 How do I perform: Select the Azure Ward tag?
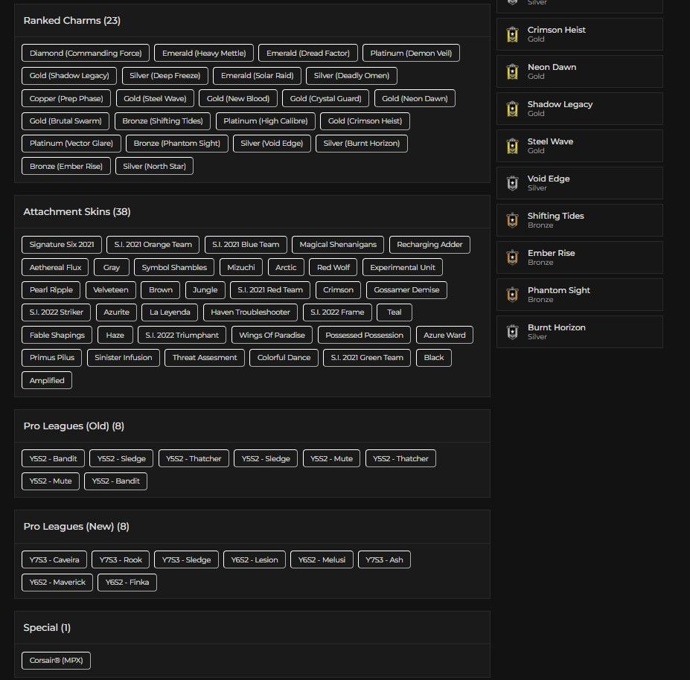pyautogui.click(x=444, y=335)
